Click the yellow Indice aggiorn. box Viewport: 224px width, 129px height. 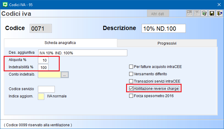(x=41, y=97)
